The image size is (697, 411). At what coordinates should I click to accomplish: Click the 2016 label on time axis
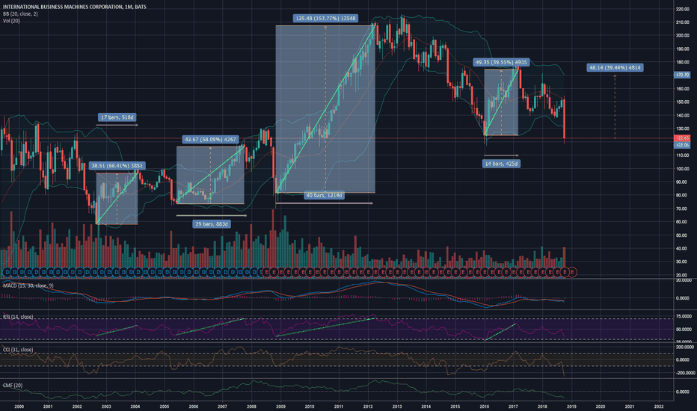coord(485,407)
